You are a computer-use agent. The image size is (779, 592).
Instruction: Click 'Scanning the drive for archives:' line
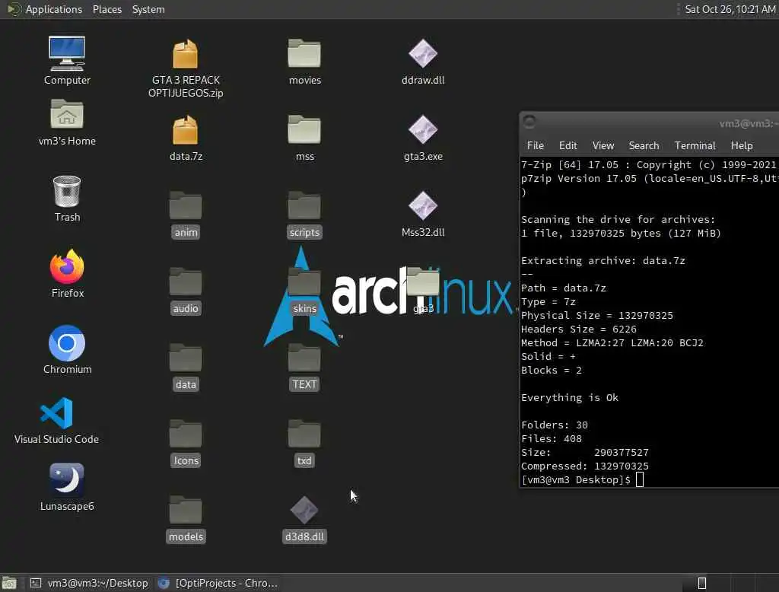coord(618,220)
